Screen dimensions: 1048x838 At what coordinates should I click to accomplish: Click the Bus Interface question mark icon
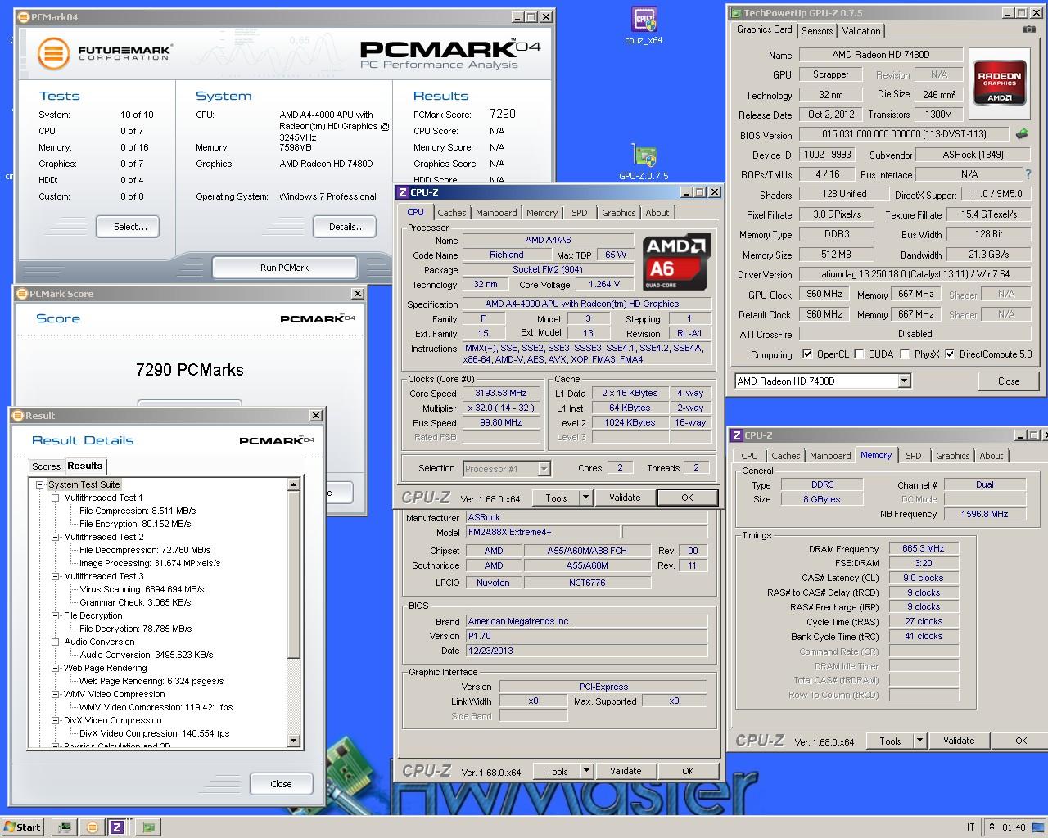point(1028,174)
